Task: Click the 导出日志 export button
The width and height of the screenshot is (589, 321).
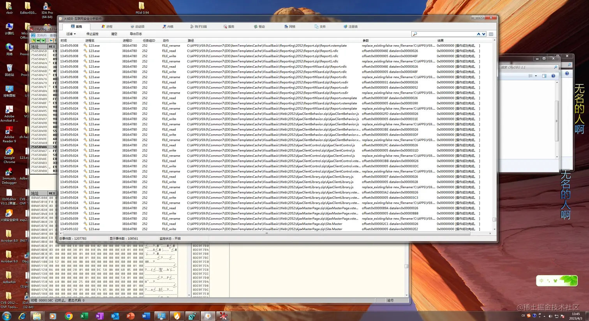Action: pyautogui.click(x=136, y=34)
